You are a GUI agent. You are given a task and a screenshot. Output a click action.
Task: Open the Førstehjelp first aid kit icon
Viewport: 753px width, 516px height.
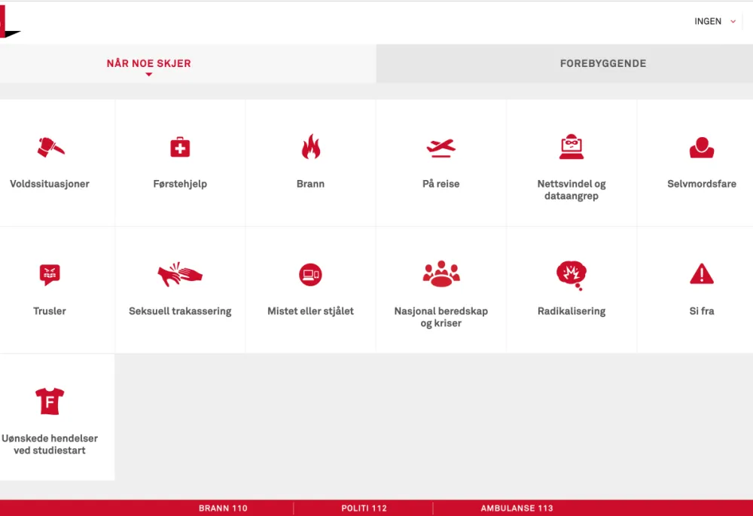point(180,147)
